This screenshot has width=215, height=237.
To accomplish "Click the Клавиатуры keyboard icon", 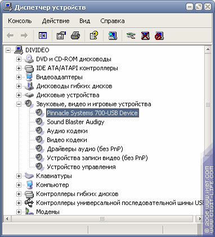I will click(29, 176).
